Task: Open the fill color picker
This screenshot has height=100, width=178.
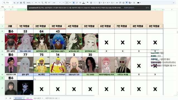Action: (88, 2)
